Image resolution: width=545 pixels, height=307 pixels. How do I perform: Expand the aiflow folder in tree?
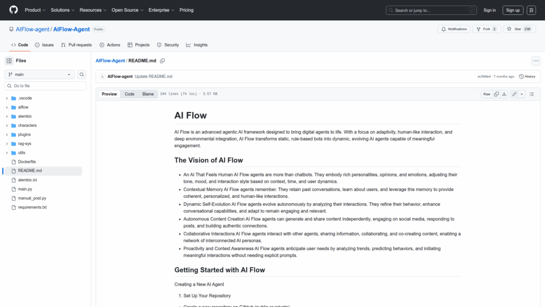pyautogui.click(x=7, y=107)
